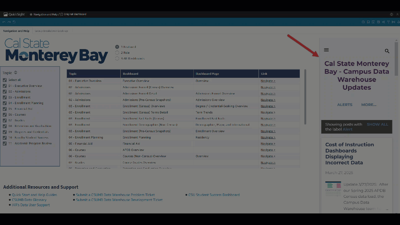
Task: Click SHOW ALL in the label filter bar
Action: [377, 124]
